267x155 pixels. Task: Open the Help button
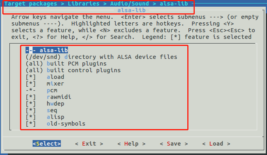[132, 144]
